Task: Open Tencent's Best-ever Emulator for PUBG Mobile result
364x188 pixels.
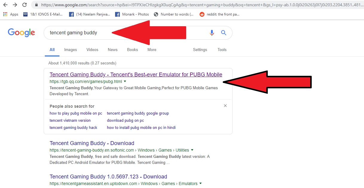Action: [x=136, y=75]
